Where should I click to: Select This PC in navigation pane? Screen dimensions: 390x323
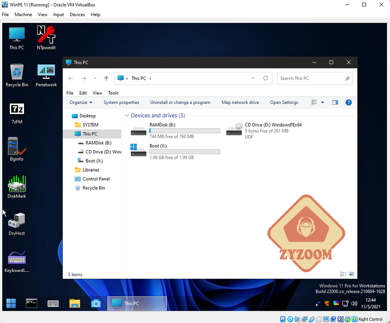coord(92,134)
